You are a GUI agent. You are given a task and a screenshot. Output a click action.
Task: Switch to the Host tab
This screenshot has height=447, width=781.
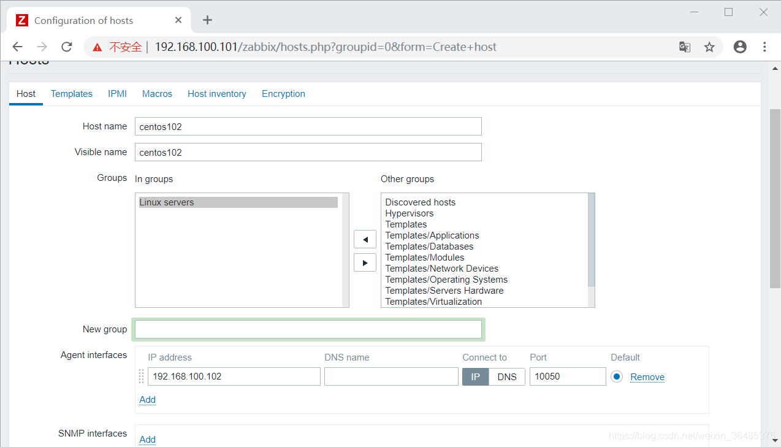tap(26, 94)
